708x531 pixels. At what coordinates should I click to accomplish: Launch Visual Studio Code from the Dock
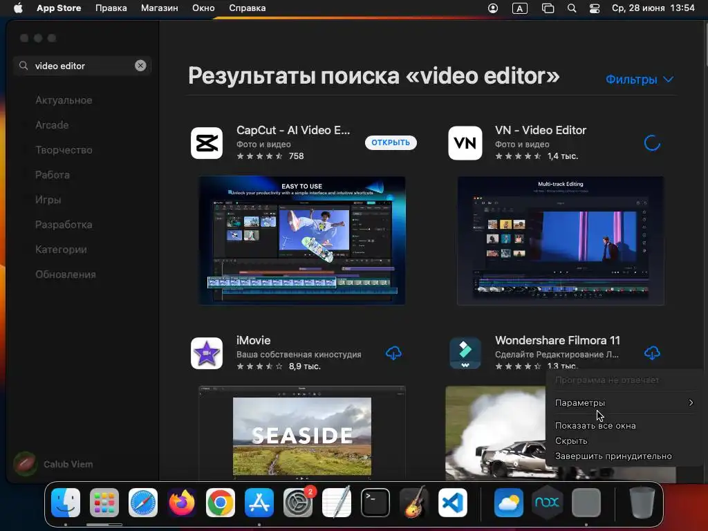[x=453, y=503]
